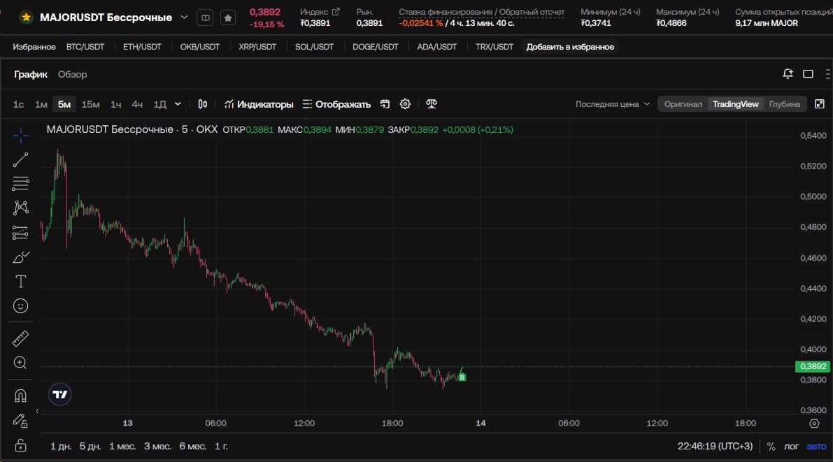Open the emoji icons tool

(x=21, y=306)
